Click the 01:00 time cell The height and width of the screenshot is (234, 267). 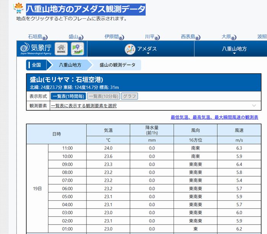pos(67,229)
